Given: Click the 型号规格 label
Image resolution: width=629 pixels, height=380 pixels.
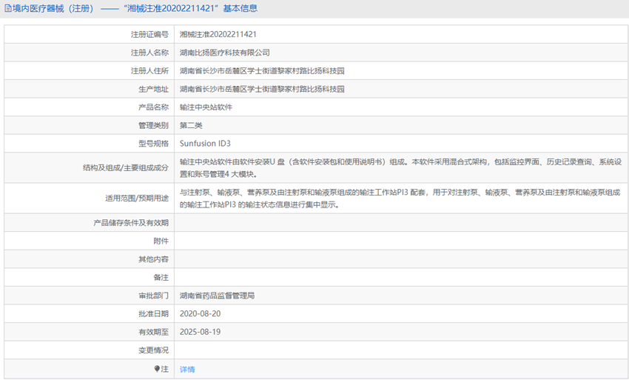Looking at the screenshot, I should pos(154,144).
